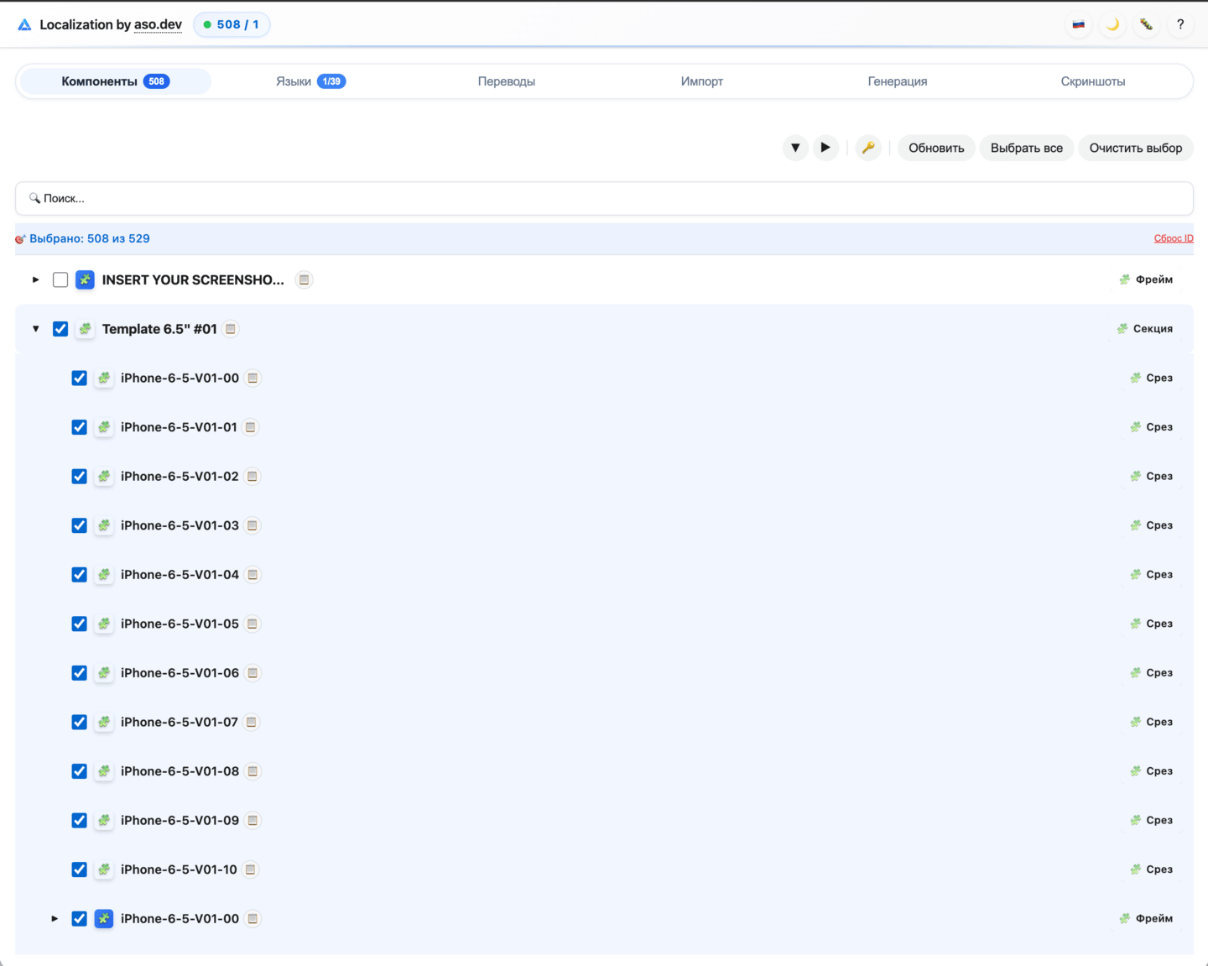Click clipboard icon next to Template 6.5" #01
The image size is (1208, 966).
point(231,329)
